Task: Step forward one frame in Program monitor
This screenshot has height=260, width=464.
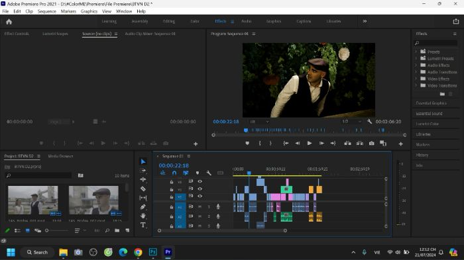Action: 321,144
